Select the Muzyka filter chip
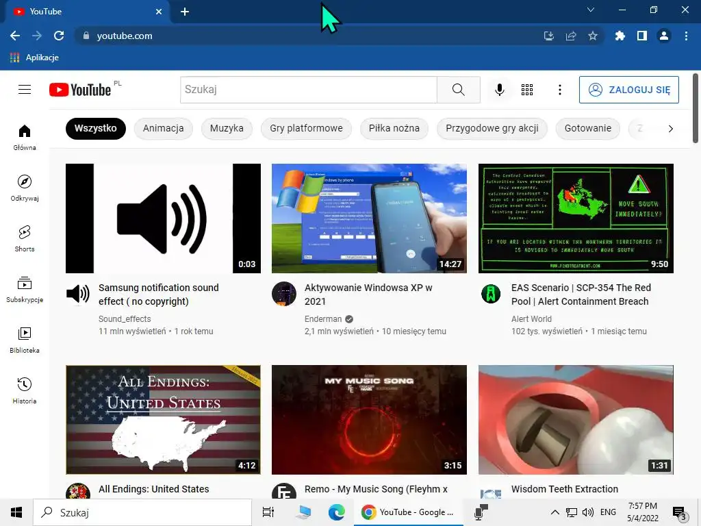This screenshot has width=701, height=526. point(227,128)
